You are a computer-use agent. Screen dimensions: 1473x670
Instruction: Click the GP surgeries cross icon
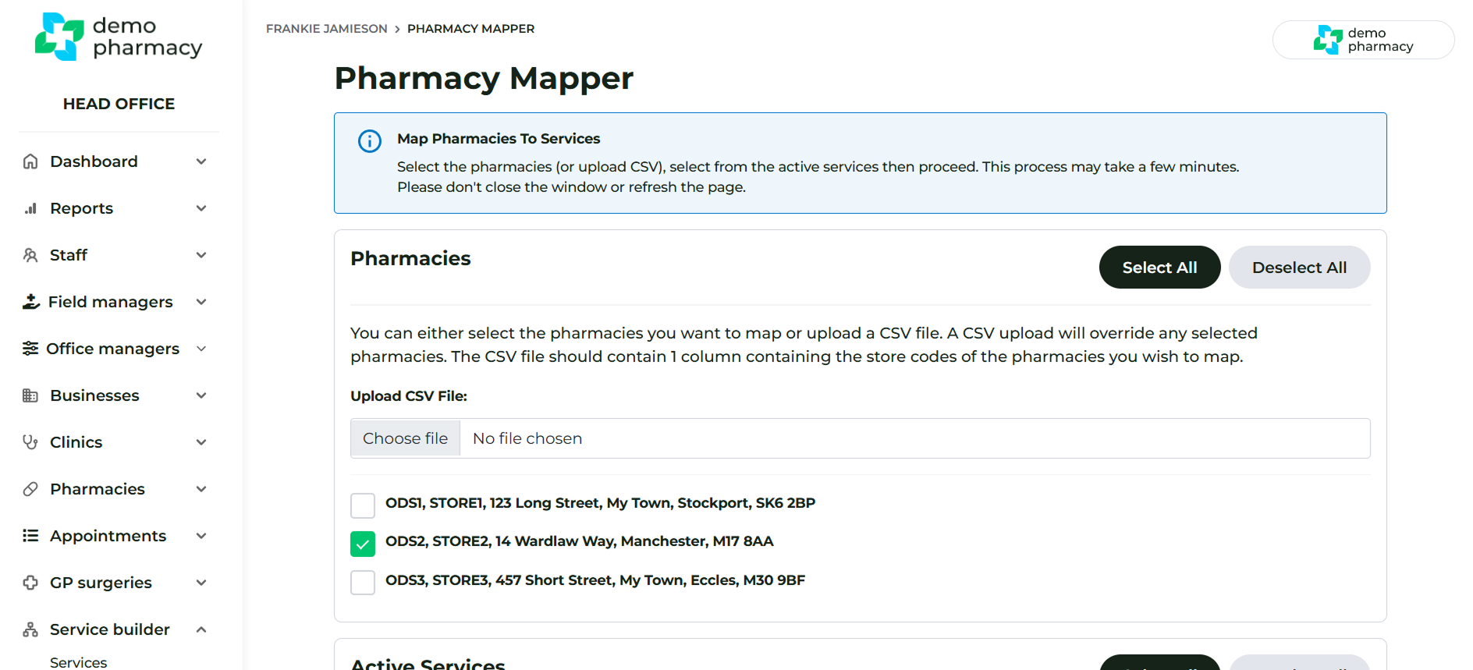point(30,583)
